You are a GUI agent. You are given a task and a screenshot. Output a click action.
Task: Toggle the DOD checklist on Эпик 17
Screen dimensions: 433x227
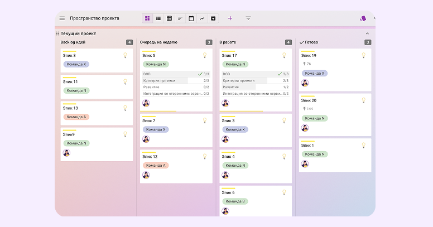coord(255,74)
